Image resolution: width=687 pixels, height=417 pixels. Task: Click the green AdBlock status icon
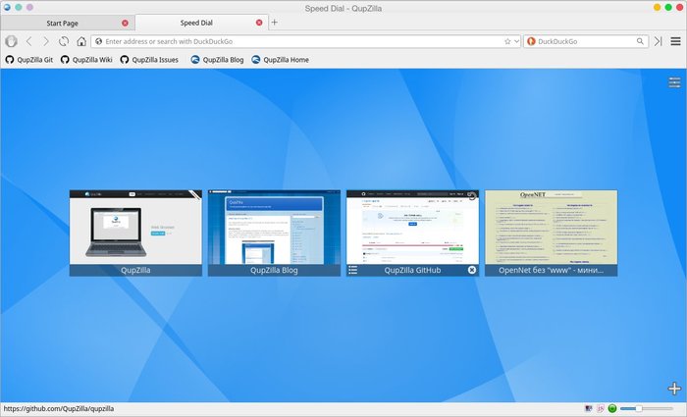click(x=612, y=409)
